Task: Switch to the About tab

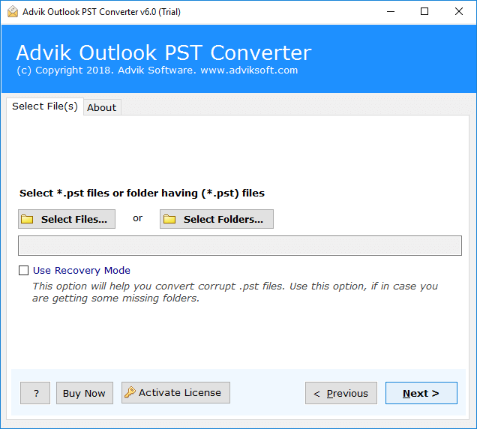Action: tap(102, 107)
